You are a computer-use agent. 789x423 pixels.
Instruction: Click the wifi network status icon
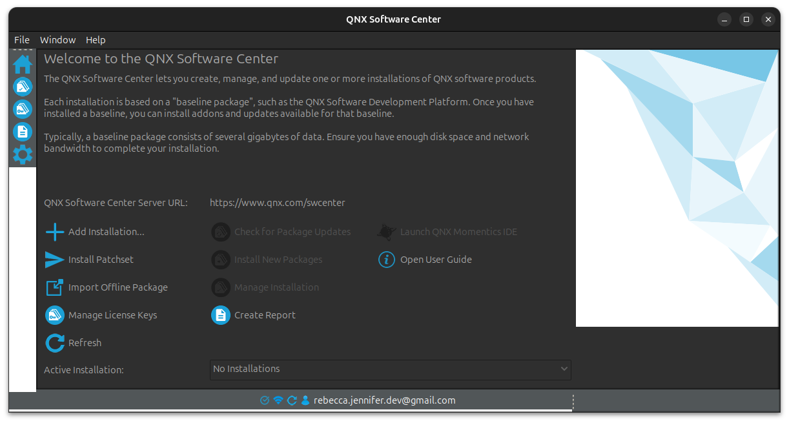278,400
